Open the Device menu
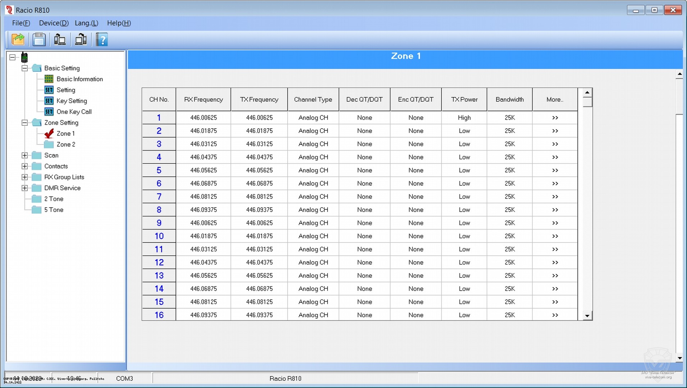 click(54, 23)
